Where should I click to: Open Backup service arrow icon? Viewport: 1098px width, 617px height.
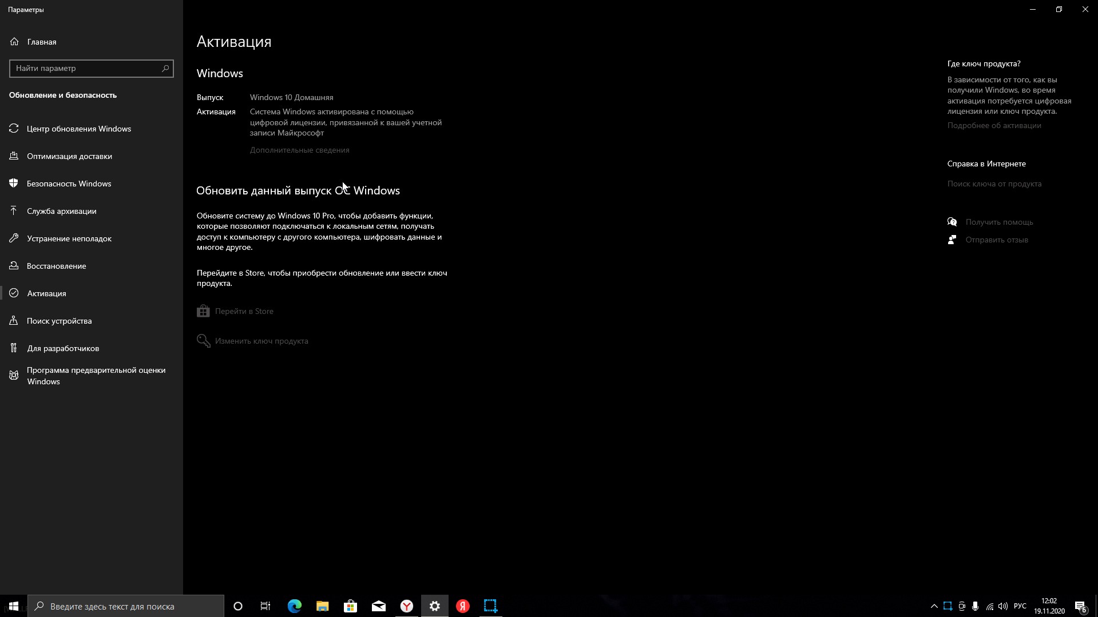pyautogui.click(x=14, y=211)
